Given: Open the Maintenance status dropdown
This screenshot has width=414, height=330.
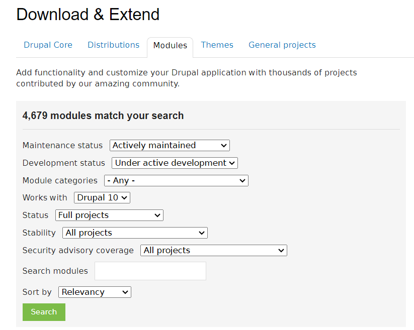Looking at the screenshot, I should 170,146.
